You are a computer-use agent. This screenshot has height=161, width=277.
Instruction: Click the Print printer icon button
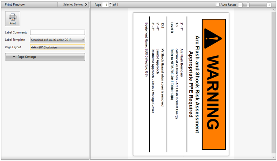click(13, 18)
